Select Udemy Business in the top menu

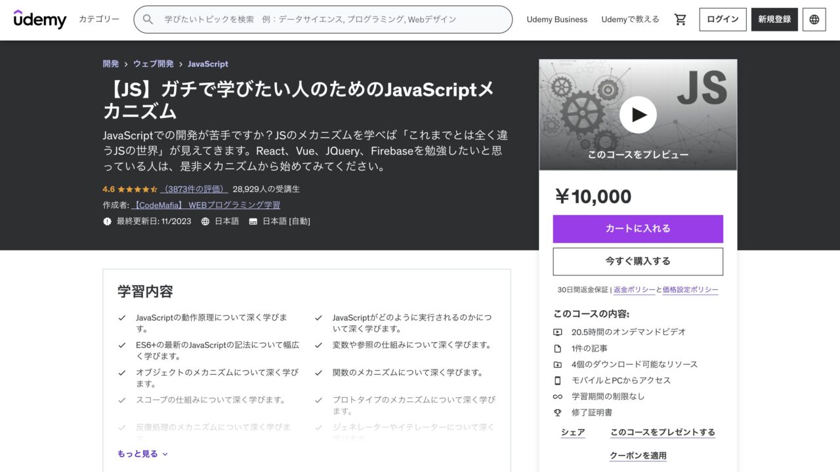click(556, 20)
